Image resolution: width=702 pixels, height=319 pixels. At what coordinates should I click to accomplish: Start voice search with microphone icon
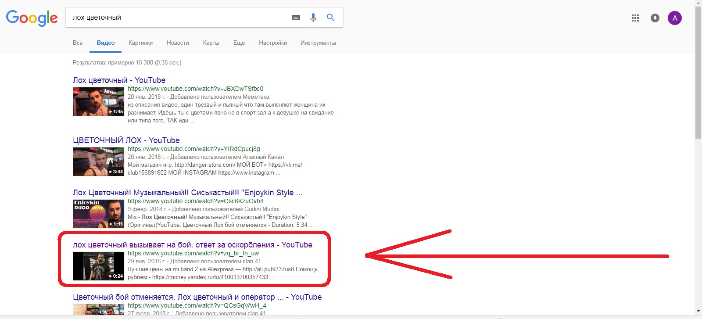pyautogui.click(x=313, y=18)
